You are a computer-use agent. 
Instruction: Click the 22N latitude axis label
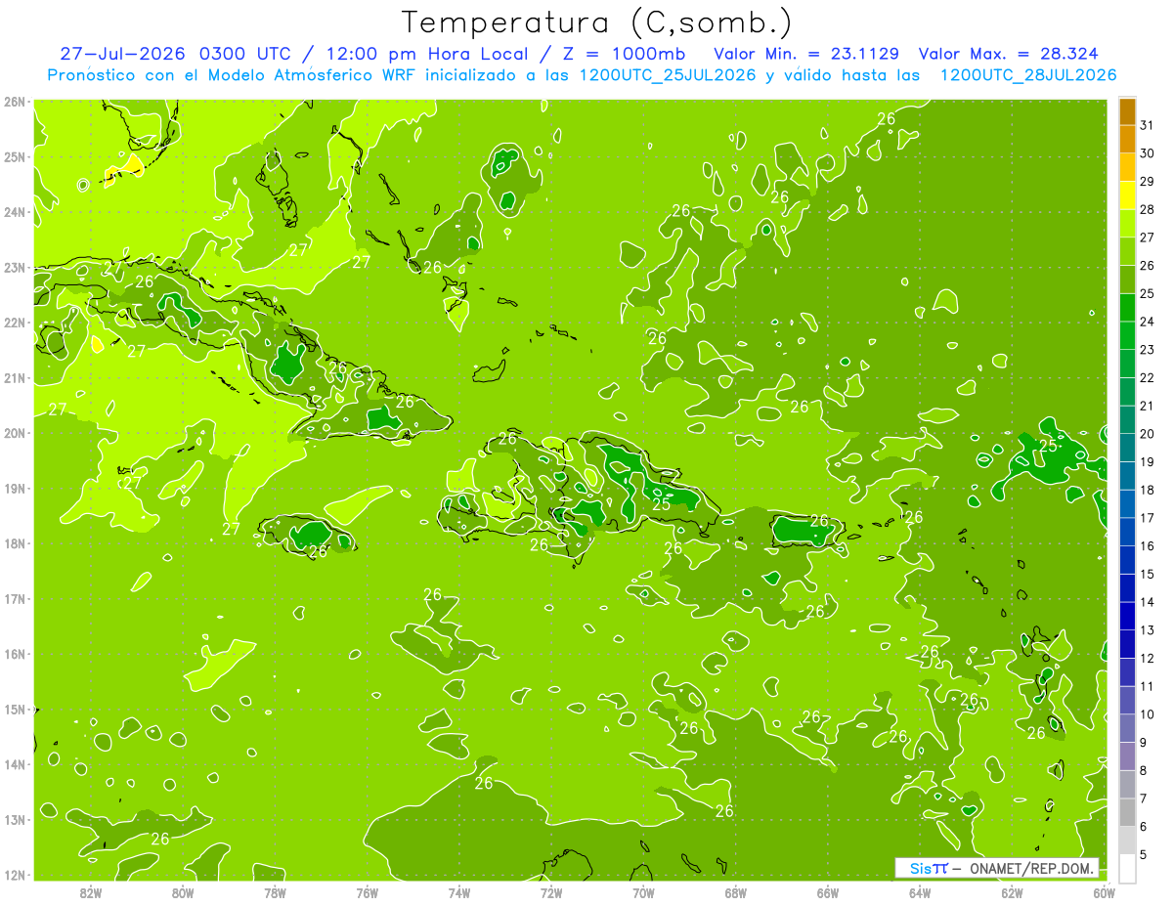click(15, 323)
